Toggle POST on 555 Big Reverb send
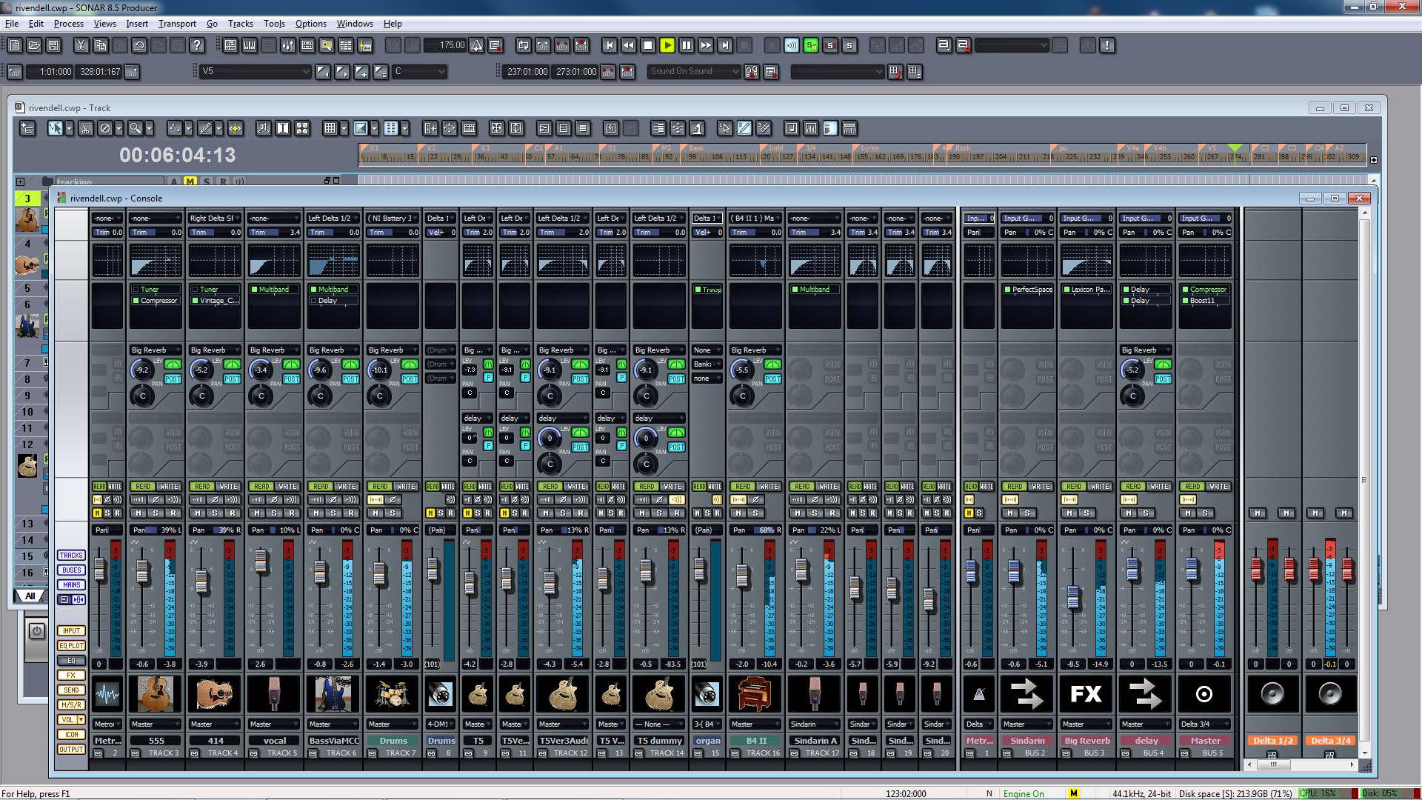1422x800 pixels. click(x=173, y=379)
